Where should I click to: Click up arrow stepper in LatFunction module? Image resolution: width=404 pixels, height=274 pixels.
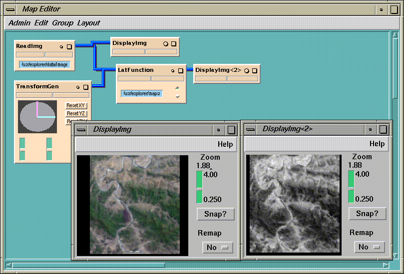point(177,88)
